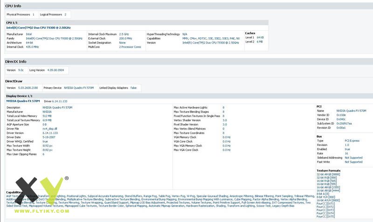373x222 pixels.
Task: Click the "Display Device 1/1" panel header
Action: [189, 96]
